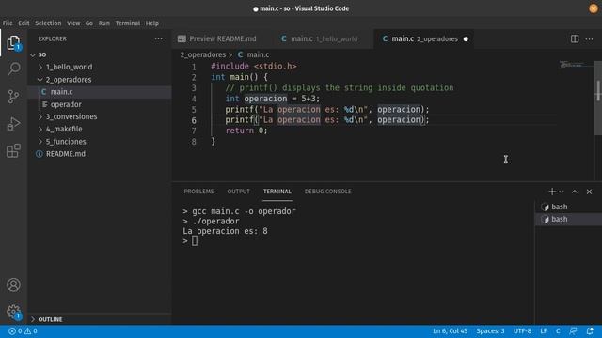Open the Edit menu
The image size is (602, 338).
pyautogui.click(x=24, y=23)
